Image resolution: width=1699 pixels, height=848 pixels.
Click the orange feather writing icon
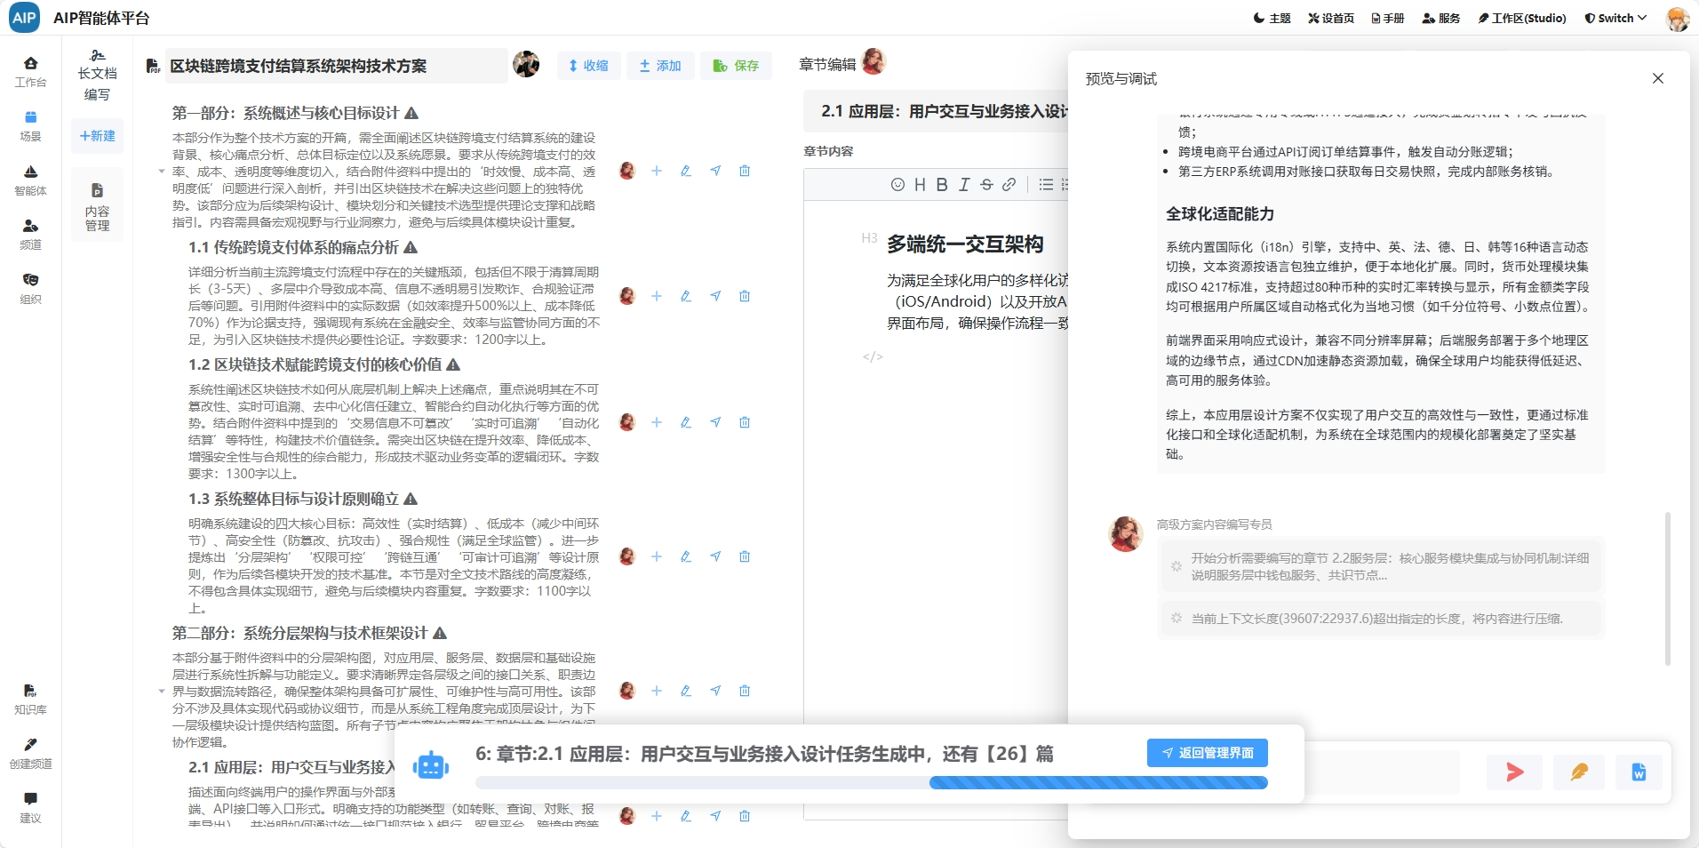pyautogui.click(x=1578, y=772)
